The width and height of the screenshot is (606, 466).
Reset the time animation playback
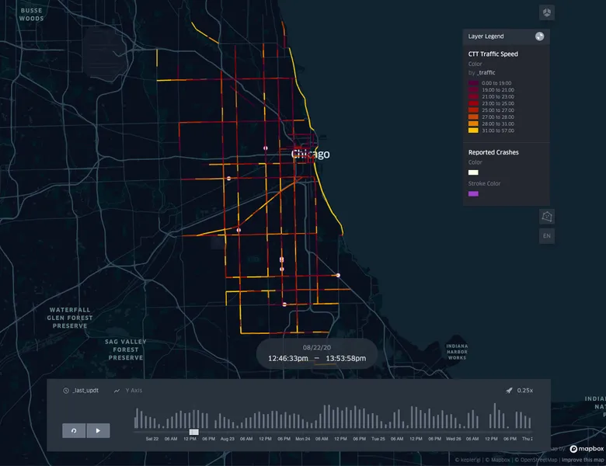pos(74,430)
